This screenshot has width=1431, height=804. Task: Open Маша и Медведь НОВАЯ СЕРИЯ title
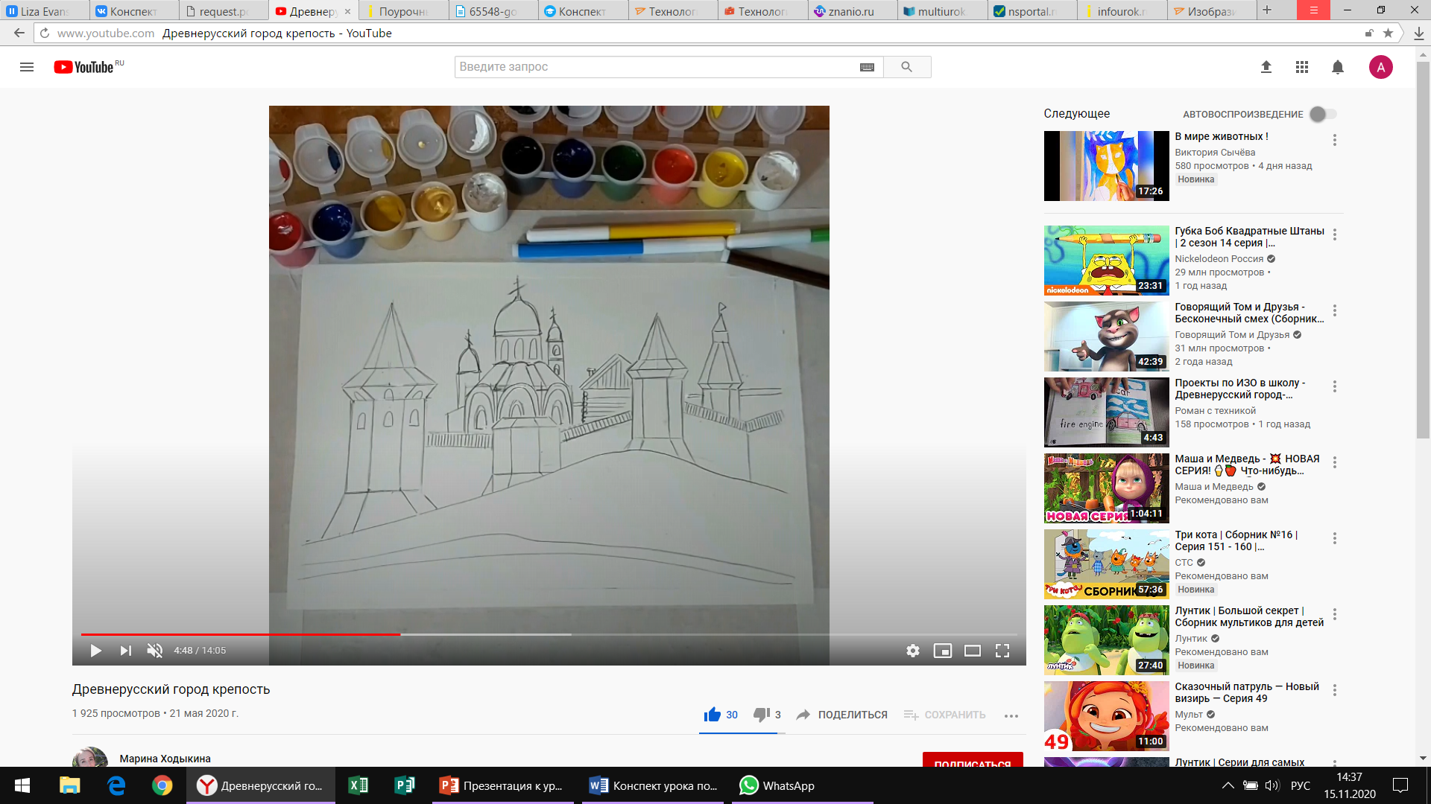pyautogui.click(x=1247, y=465)
